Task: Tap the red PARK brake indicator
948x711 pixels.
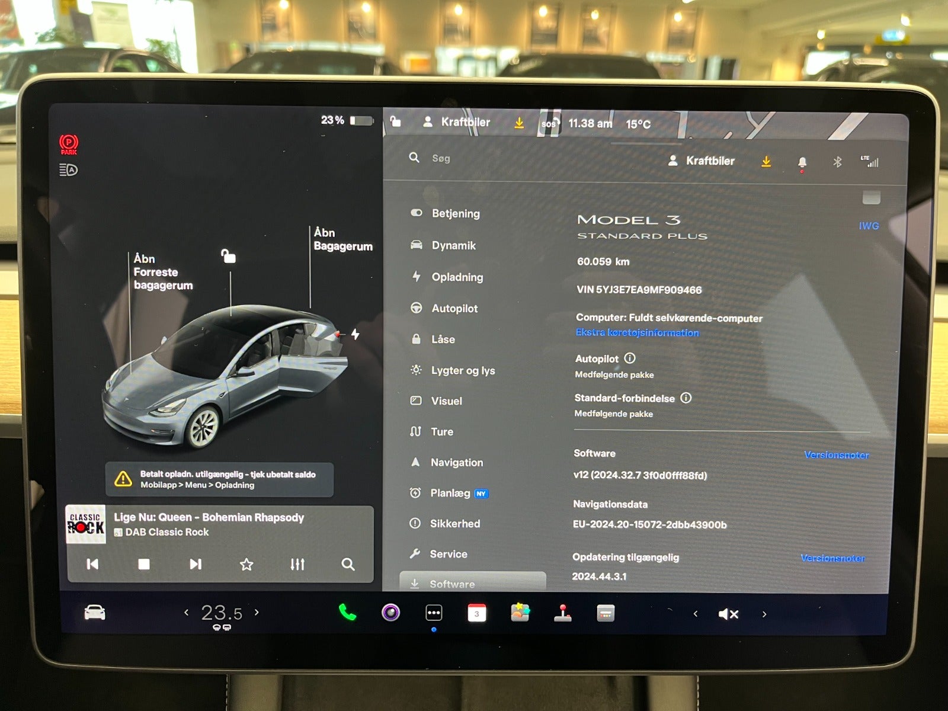Action: [x=69, y=144]
